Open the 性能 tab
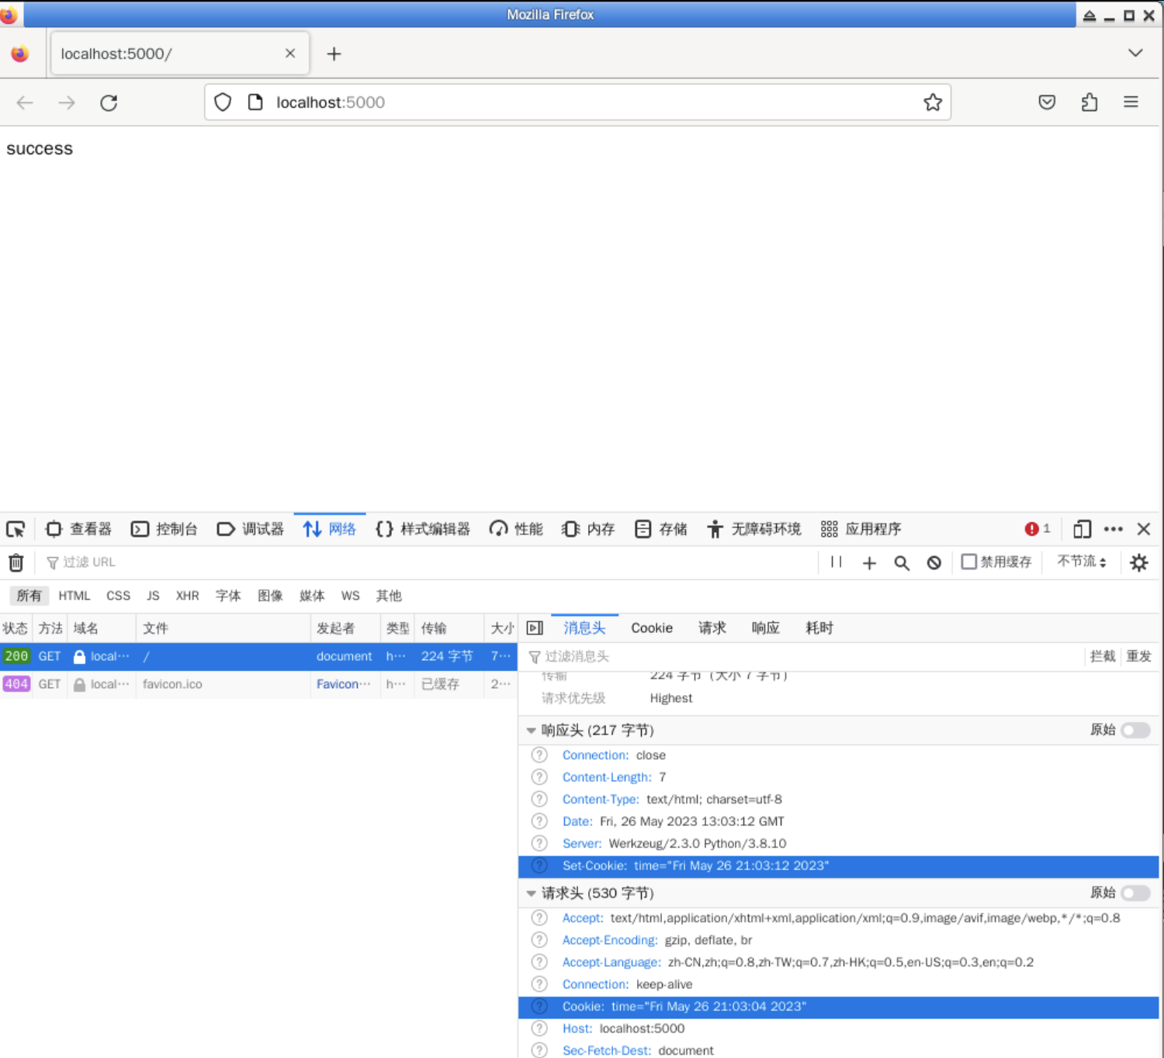Image resolution: width=1164 pixels, height=1058 pixels. [x=516, y=529]
